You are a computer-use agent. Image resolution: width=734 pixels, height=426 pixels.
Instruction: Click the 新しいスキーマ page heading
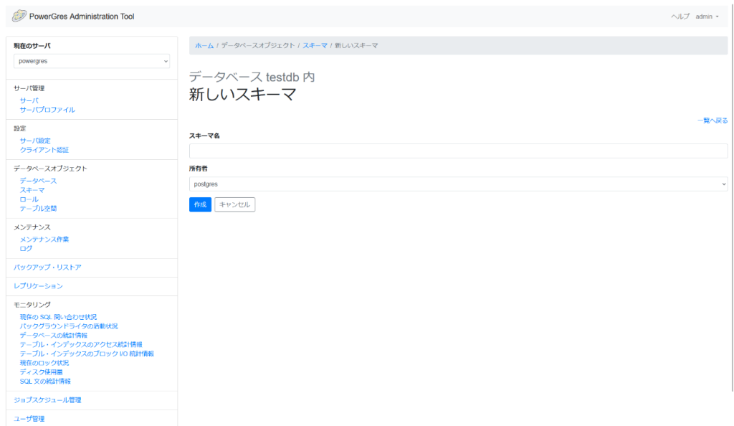pos(242,95)
